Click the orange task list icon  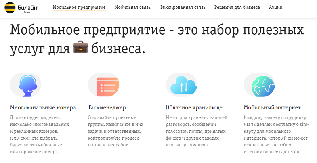[108, 87]
